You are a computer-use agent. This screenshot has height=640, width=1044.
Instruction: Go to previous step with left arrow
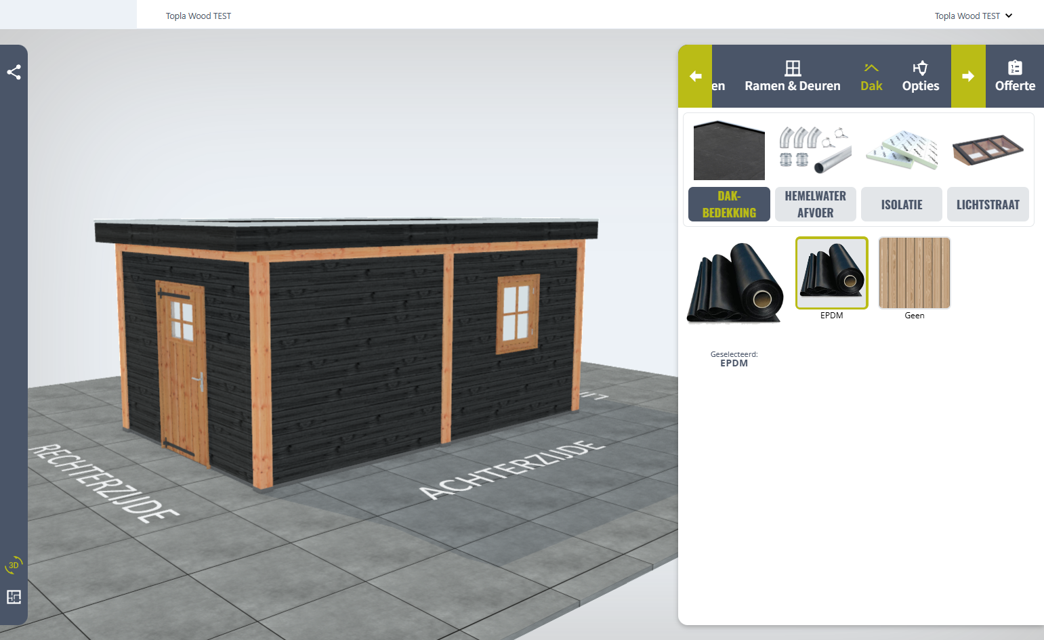point(695,76)
